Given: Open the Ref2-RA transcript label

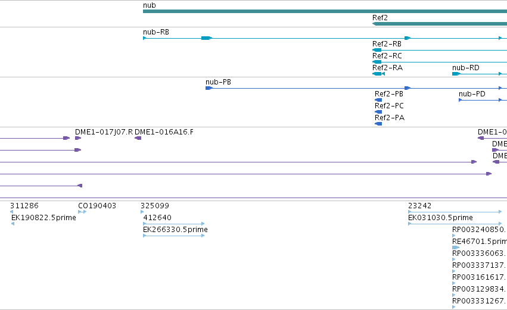Looking at the screenshot, I should (x=388, y=68).
